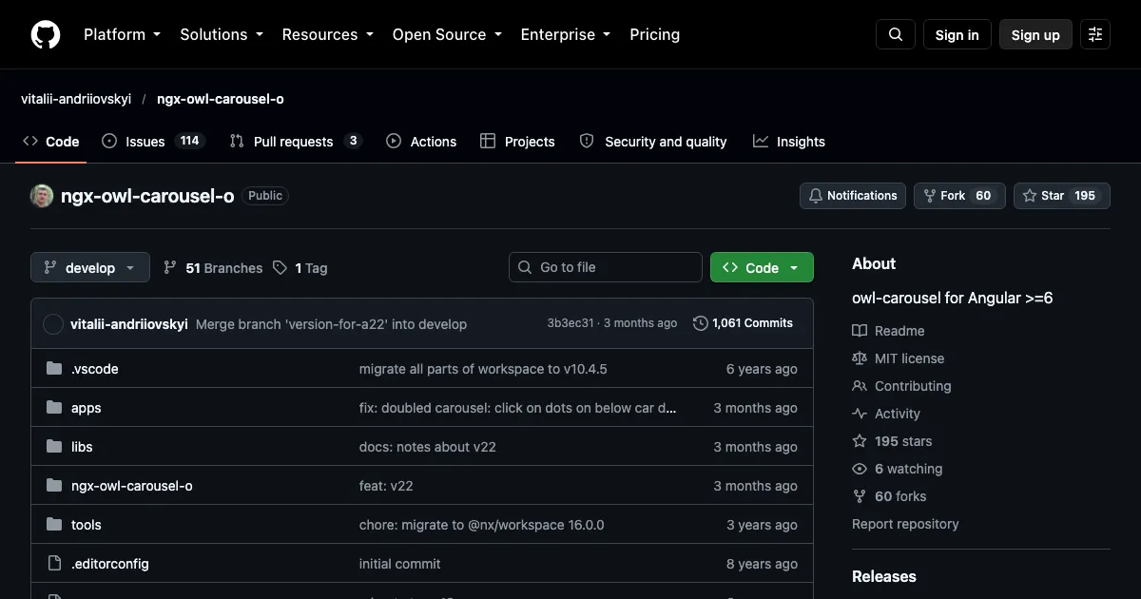The width and height of the screenshot is (1141, 599).
Task: Expand the Open Source menu
Action: tap(447, 34)
